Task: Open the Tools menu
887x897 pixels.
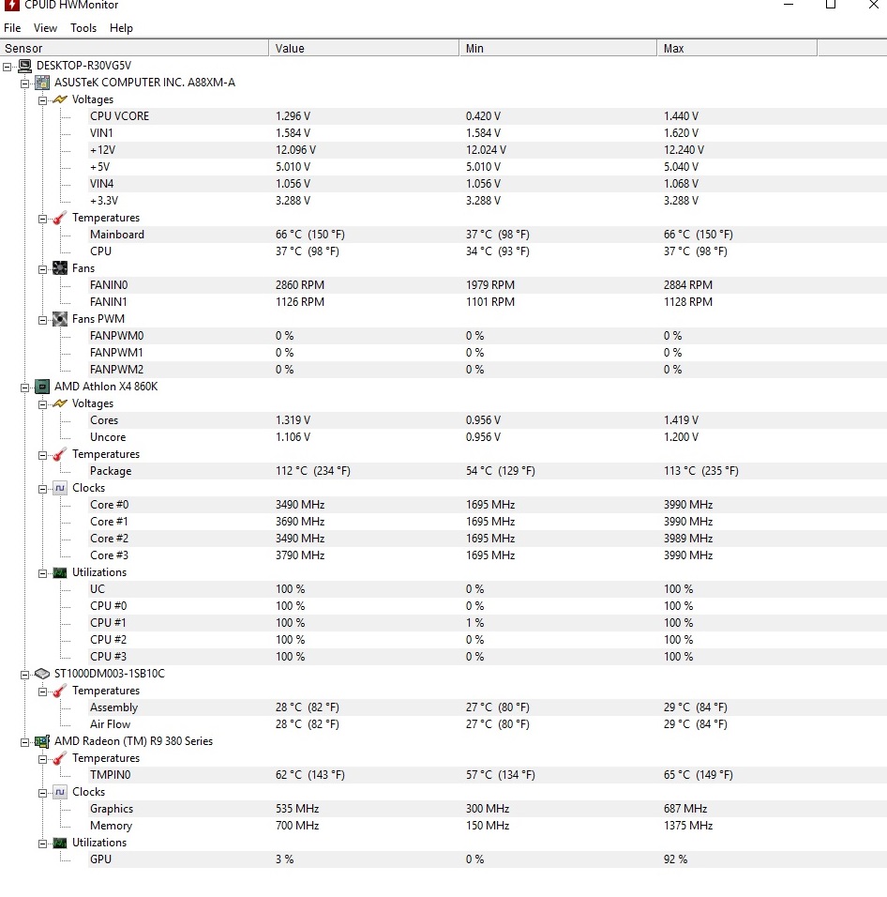Action: pos(83,28)
